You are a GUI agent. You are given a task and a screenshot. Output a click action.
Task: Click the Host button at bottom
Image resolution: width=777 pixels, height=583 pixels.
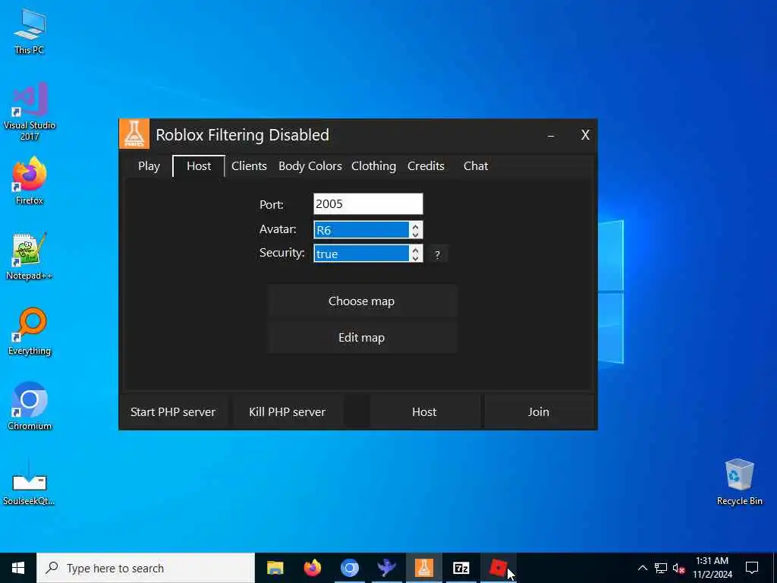coord(424,412)
